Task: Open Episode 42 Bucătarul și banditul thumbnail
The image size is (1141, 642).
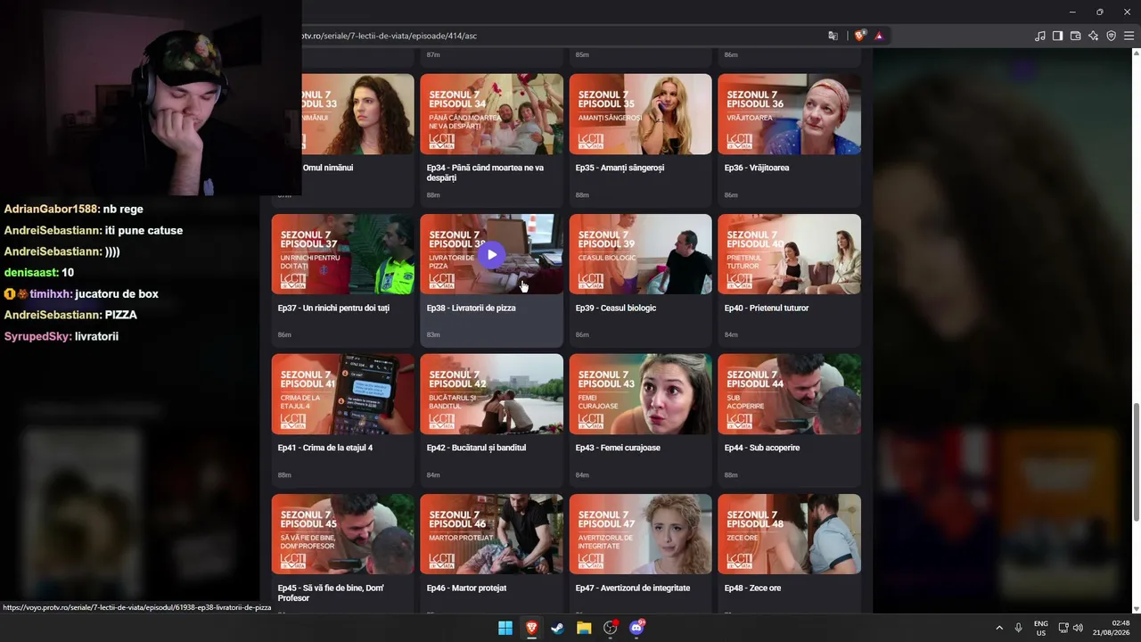Action: pyautogui.click(x=491, y=394)
